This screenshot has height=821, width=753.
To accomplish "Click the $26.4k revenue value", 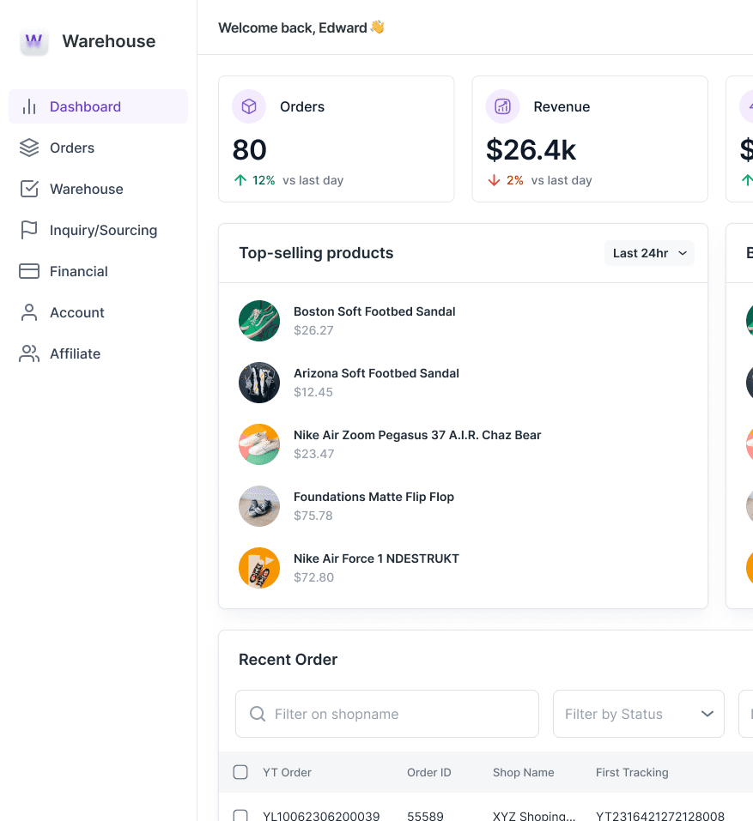I will (531, 150).
